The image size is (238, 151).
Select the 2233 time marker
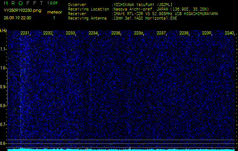(x=70, y=33)
